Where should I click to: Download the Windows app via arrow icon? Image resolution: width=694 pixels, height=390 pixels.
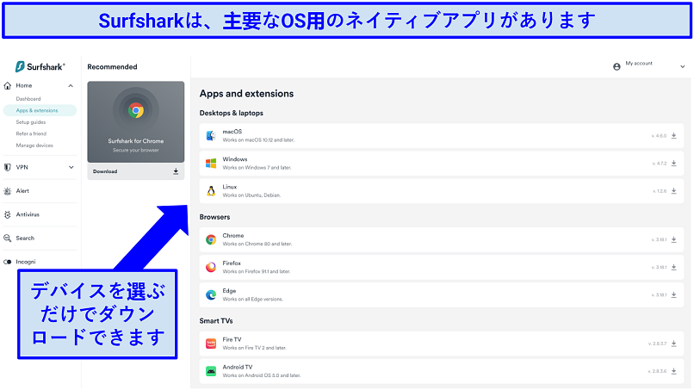(673, 164)
